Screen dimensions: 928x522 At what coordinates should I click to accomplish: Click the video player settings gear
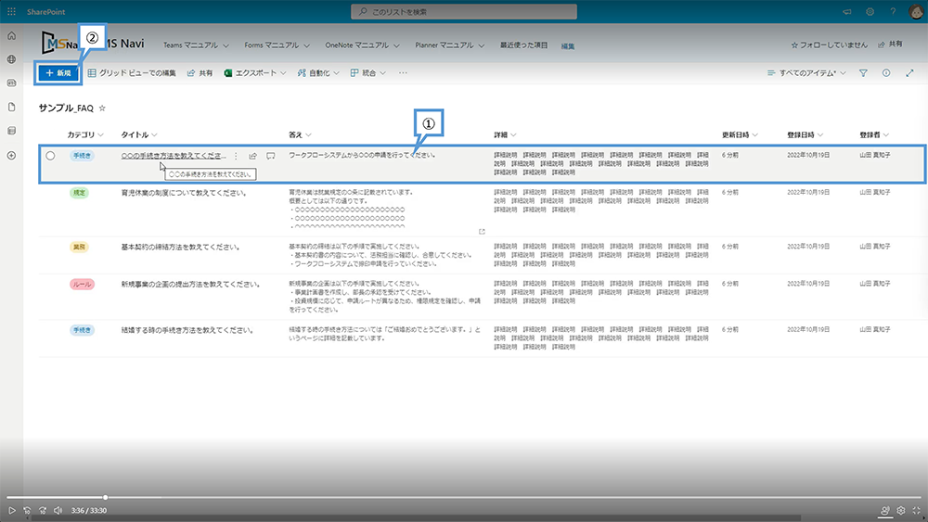click(x=901, y=510)
